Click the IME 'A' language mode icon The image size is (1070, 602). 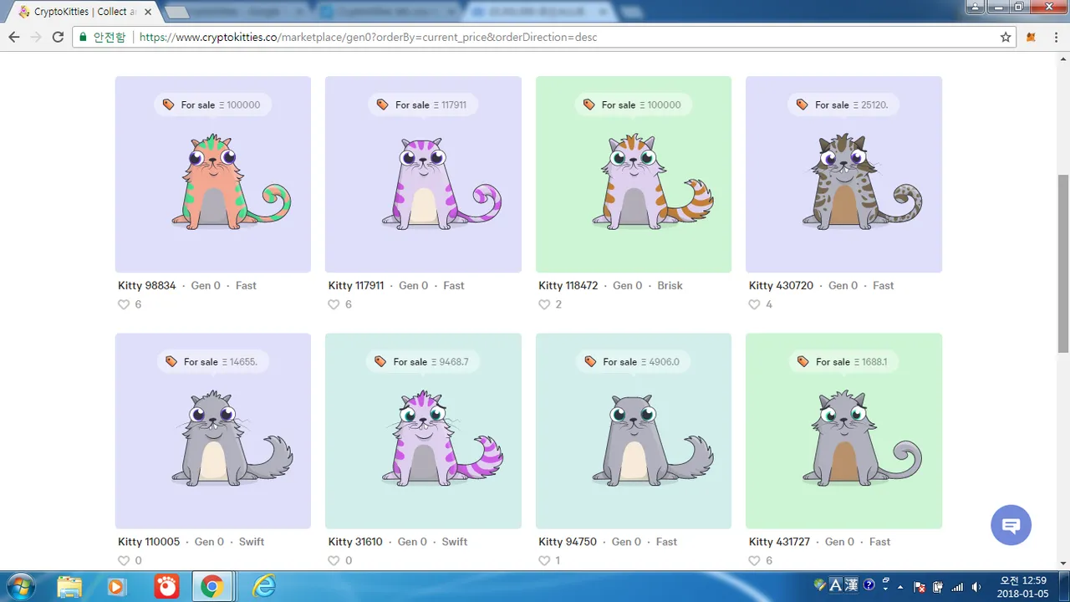pos(835,585)
